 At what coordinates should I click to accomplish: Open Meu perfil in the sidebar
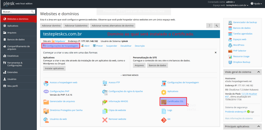(x=18, y=86)
